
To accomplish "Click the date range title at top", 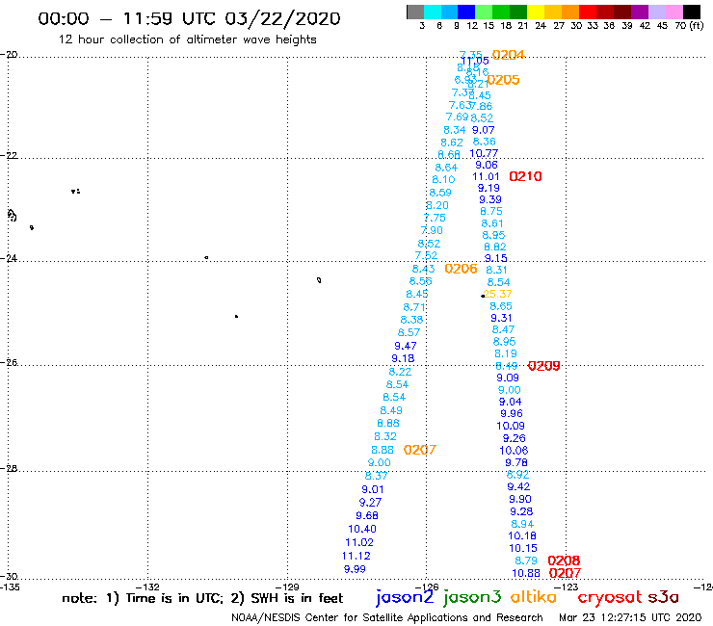I will point(189,18).
